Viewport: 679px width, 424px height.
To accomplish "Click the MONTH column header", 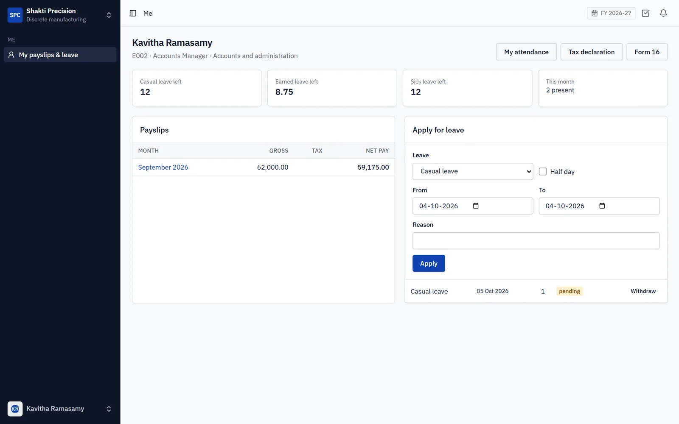I will 149,151.
